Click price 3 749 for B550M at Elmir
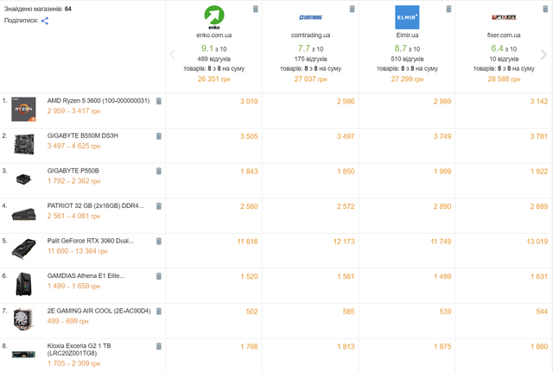553x372 pixels. tap(442, 136)
